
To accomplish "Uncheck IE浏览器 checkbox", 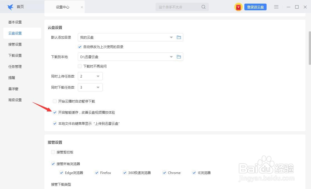I will [194, 173].
